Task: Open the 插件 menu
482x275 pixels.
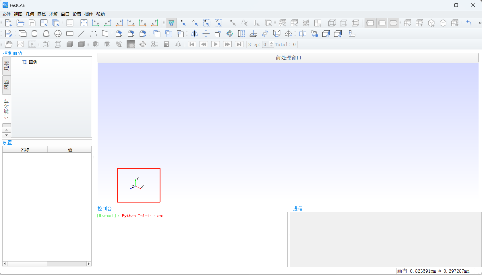Action: coord(89,14)
